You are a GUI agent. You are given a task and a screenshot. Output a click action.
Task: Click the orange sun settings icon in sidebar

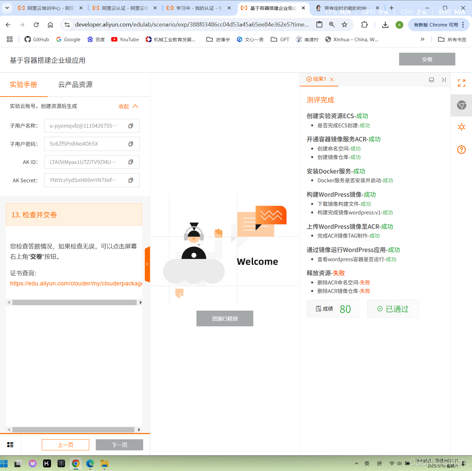[x=461, y=127]
